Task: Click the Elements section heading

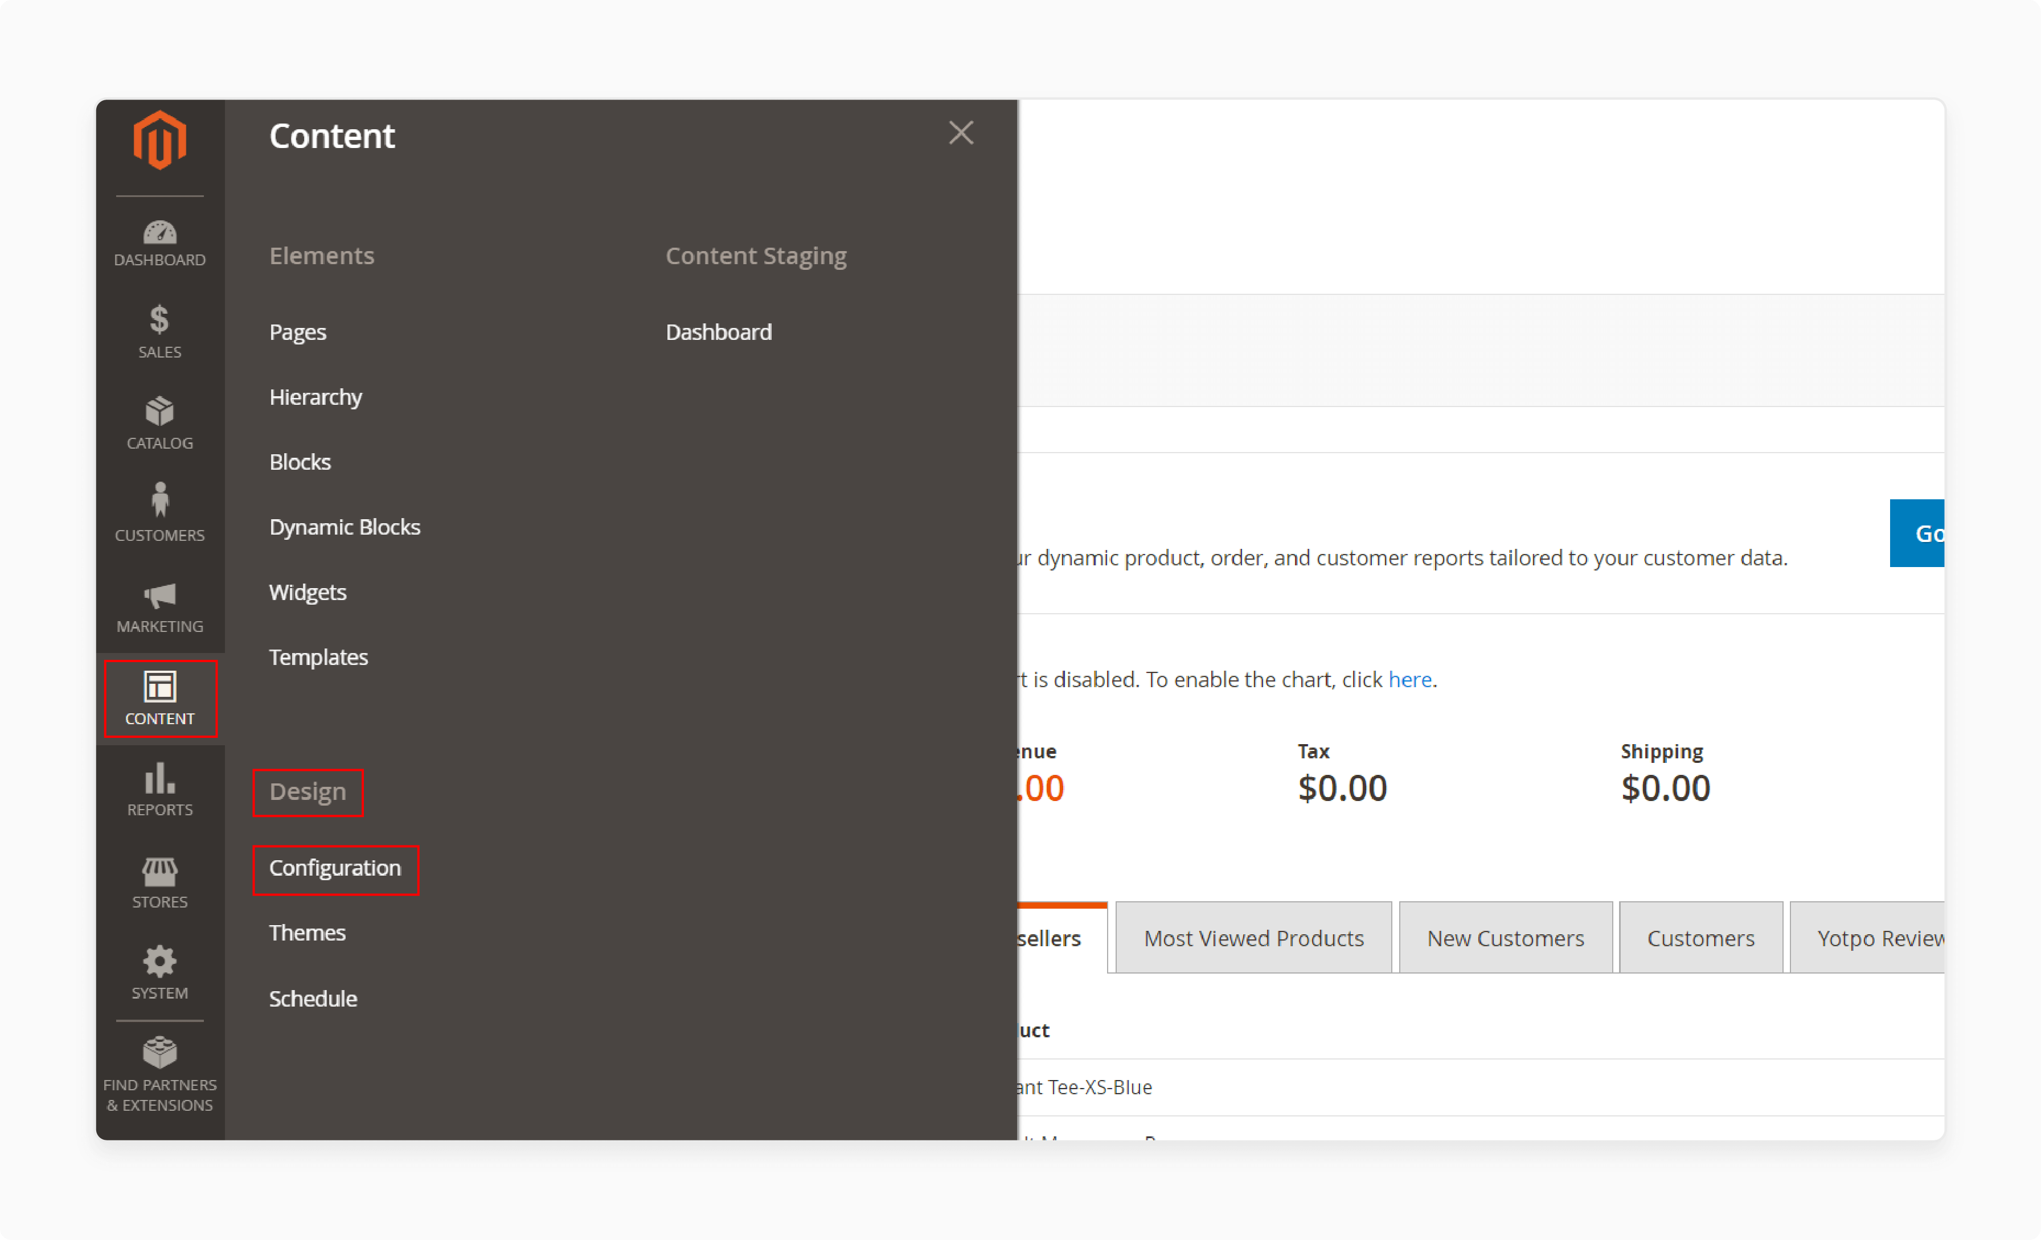Action: click(321, 256)
